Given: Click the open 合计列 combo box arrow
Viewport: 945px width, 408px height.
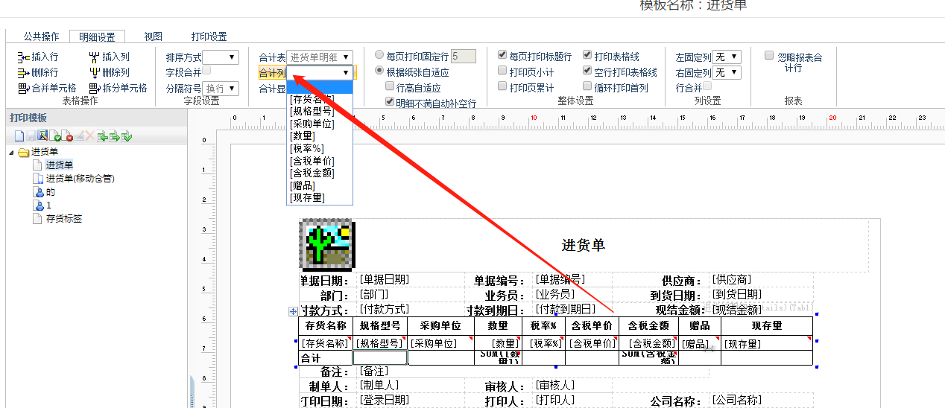Looking at the screenshot, I should coord(346,72).
